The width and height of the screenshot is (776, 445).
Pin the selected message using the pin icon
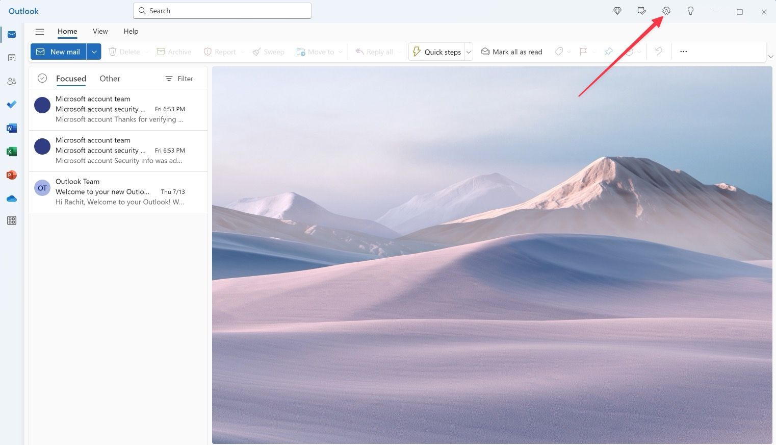(x=608, y=51)
